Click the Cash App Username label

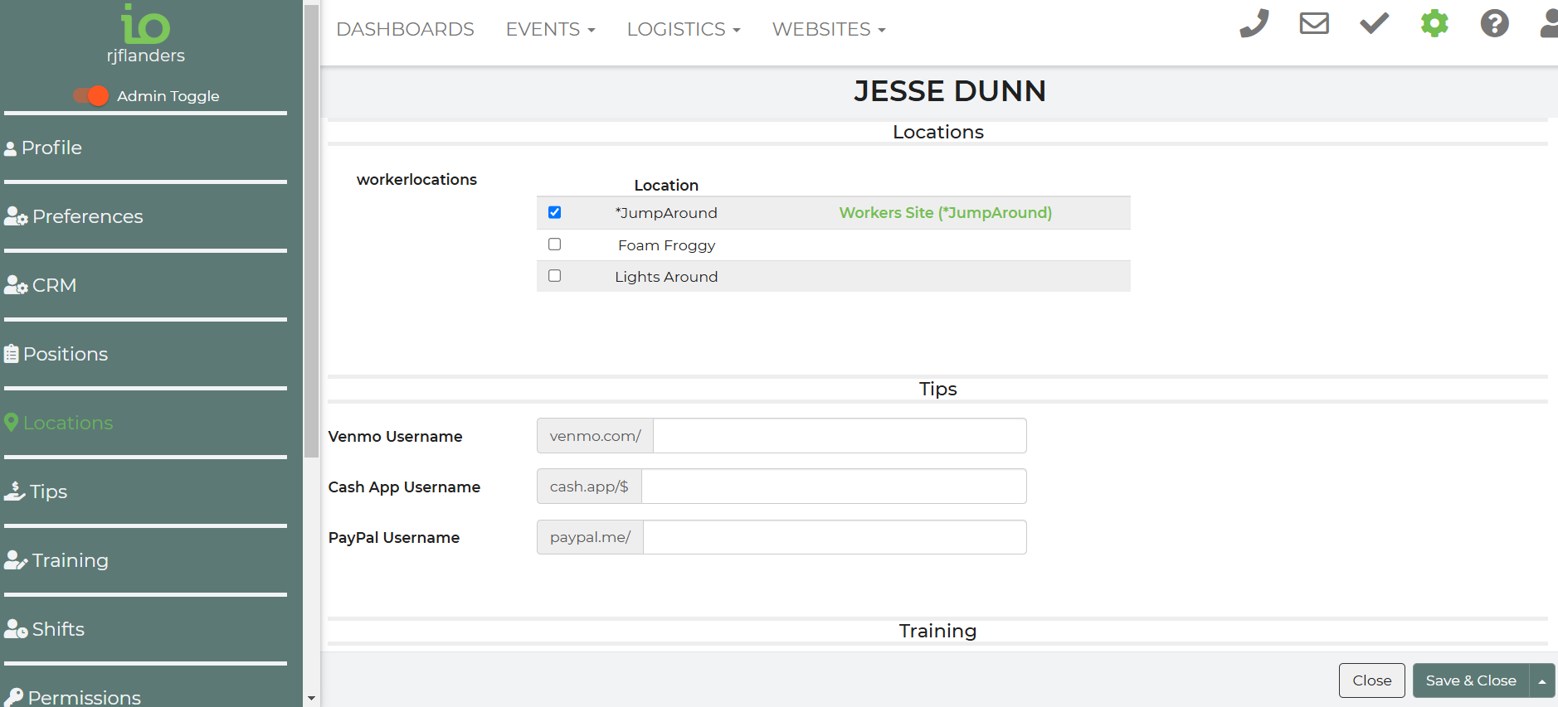404,487
